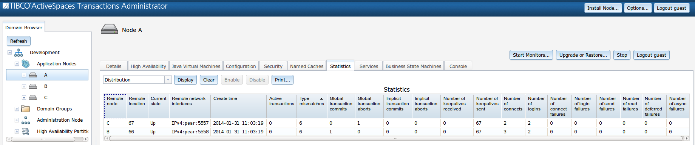Click the Application Nodes cube icon
695x145 pixels.
(26, 64)
